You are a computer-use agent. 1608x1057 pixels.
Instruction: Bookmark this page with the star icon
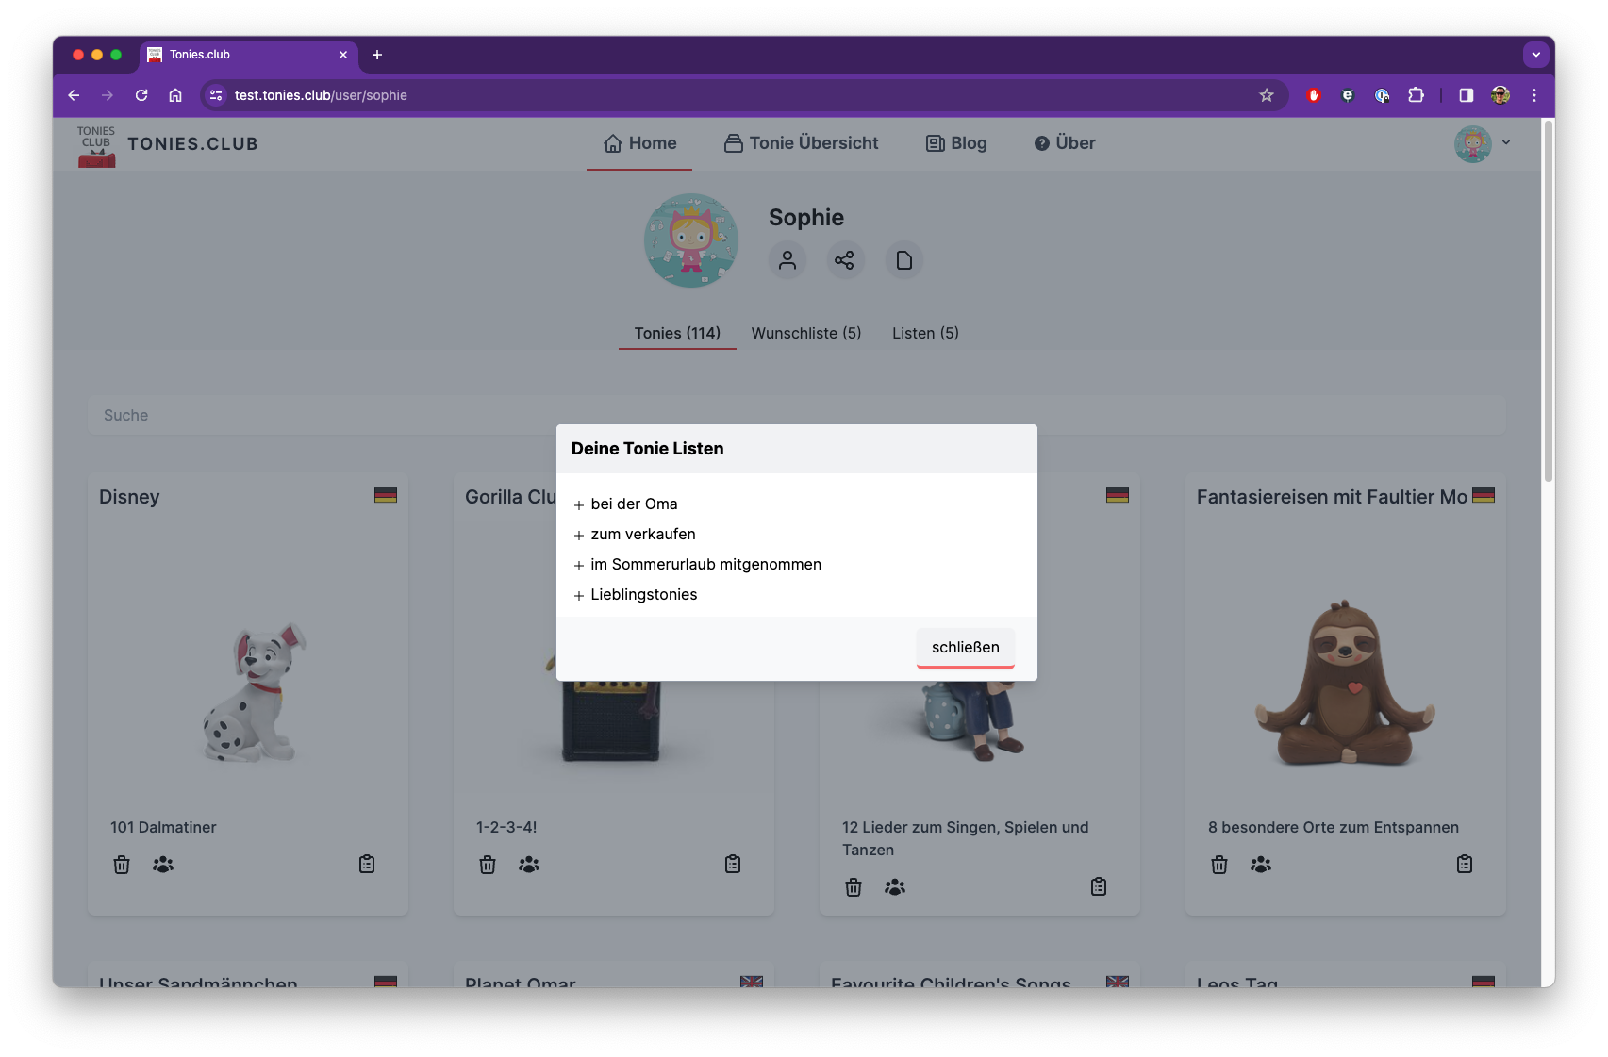pos(1267,95)
